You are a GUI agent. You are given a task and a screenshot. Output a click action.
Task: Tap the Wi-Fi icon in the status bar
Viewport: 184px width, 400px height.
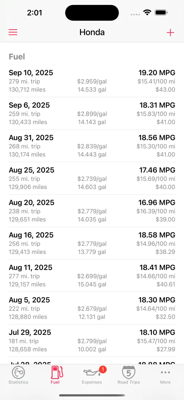(x=147, y=13)
